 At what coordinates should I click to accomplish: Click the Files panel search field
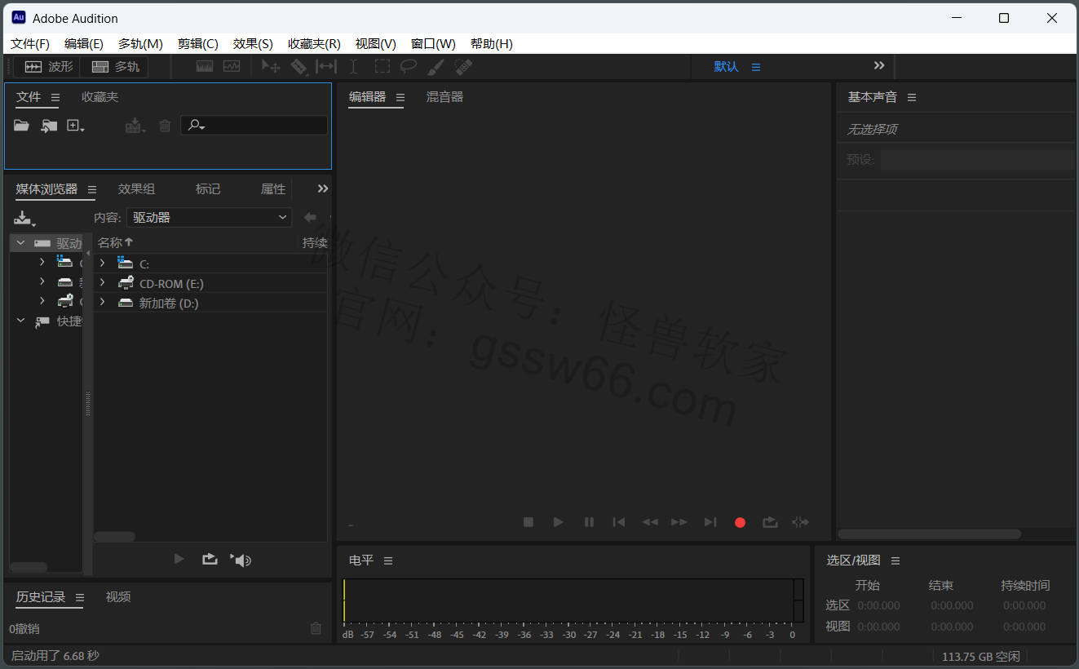pos(254,125)
